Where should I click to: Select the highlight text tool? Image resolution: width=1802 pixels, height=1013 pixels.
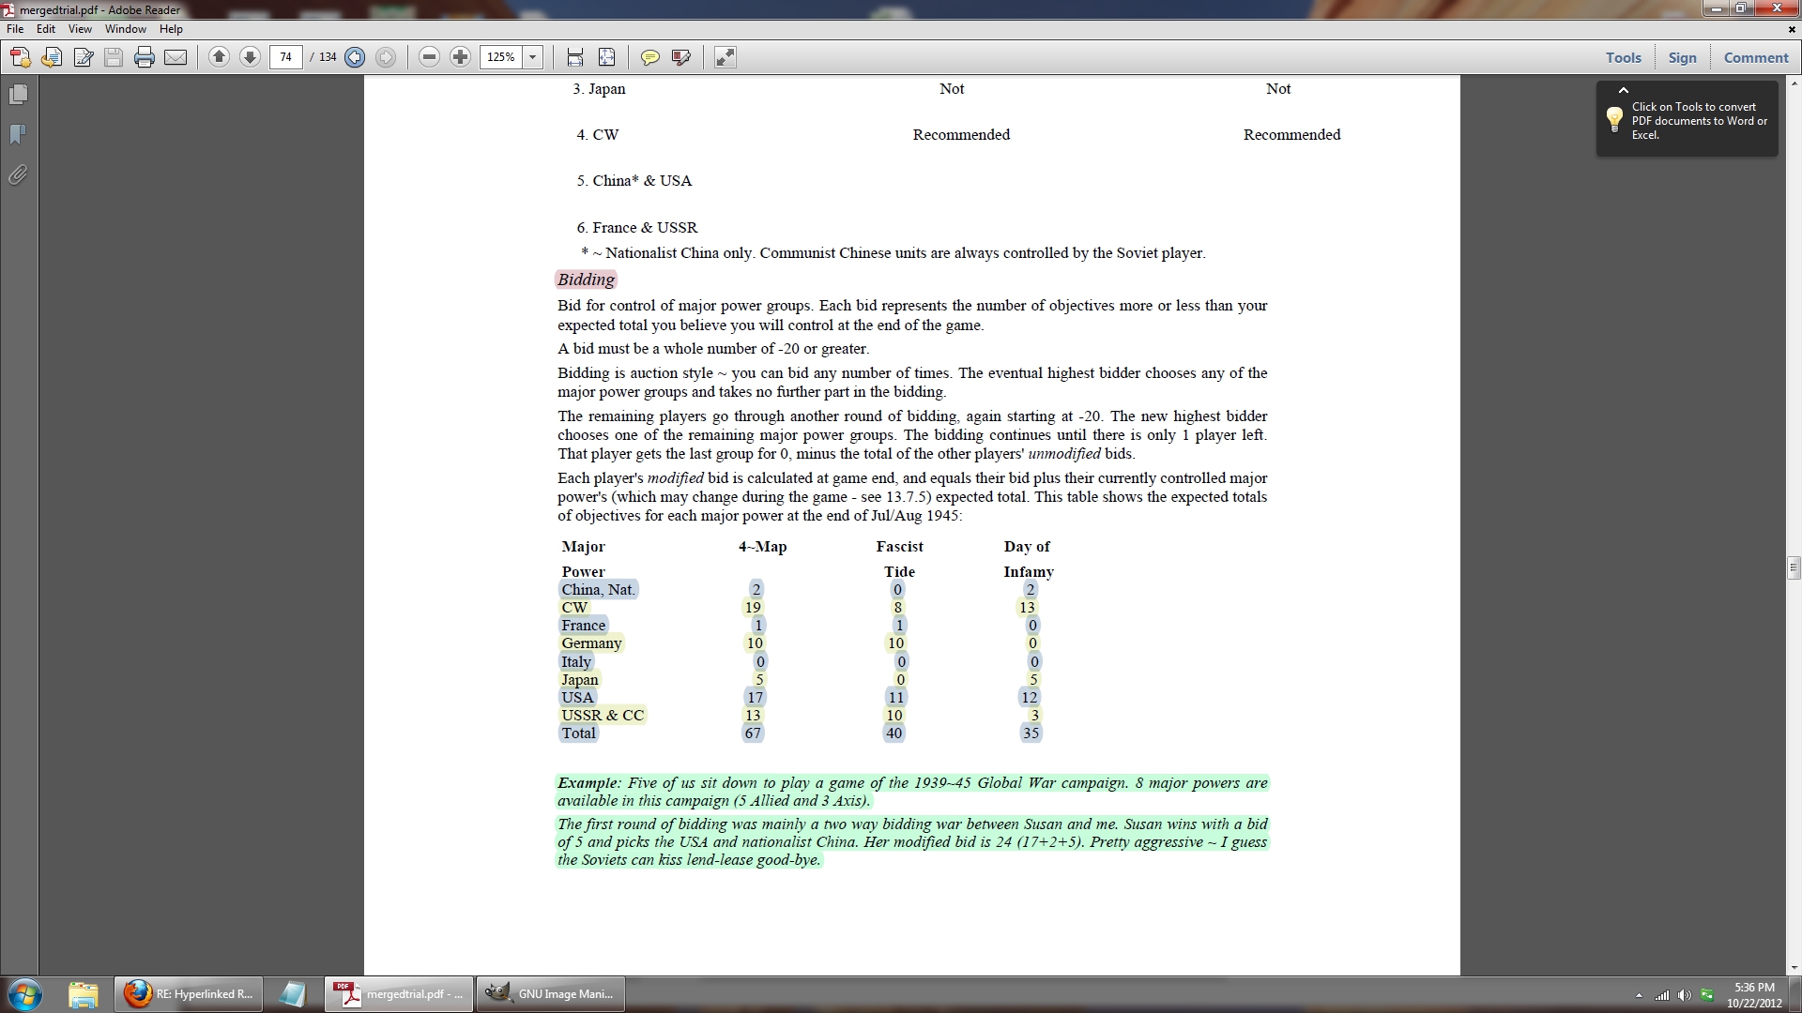[681, 57]
